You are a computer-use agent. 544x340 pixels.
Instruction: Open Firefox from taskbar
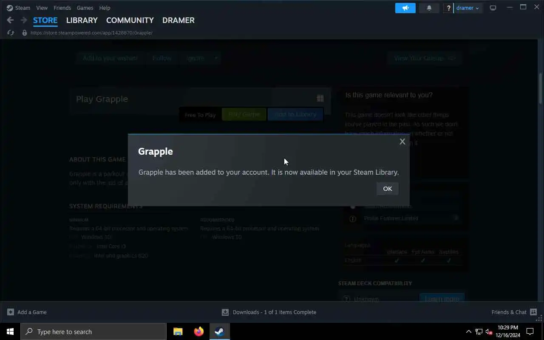point(198,331)
